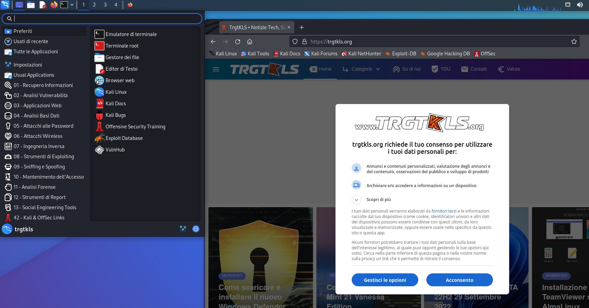Screen dimensions: 589x308
Task: Open Gestore dei file
Action: [122, 57]
